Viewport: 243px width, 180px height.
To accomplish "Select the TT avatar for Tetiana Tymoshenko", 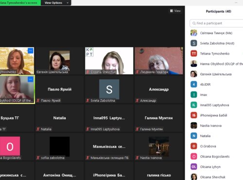I will pyautogui.click(x=194, y=54).
